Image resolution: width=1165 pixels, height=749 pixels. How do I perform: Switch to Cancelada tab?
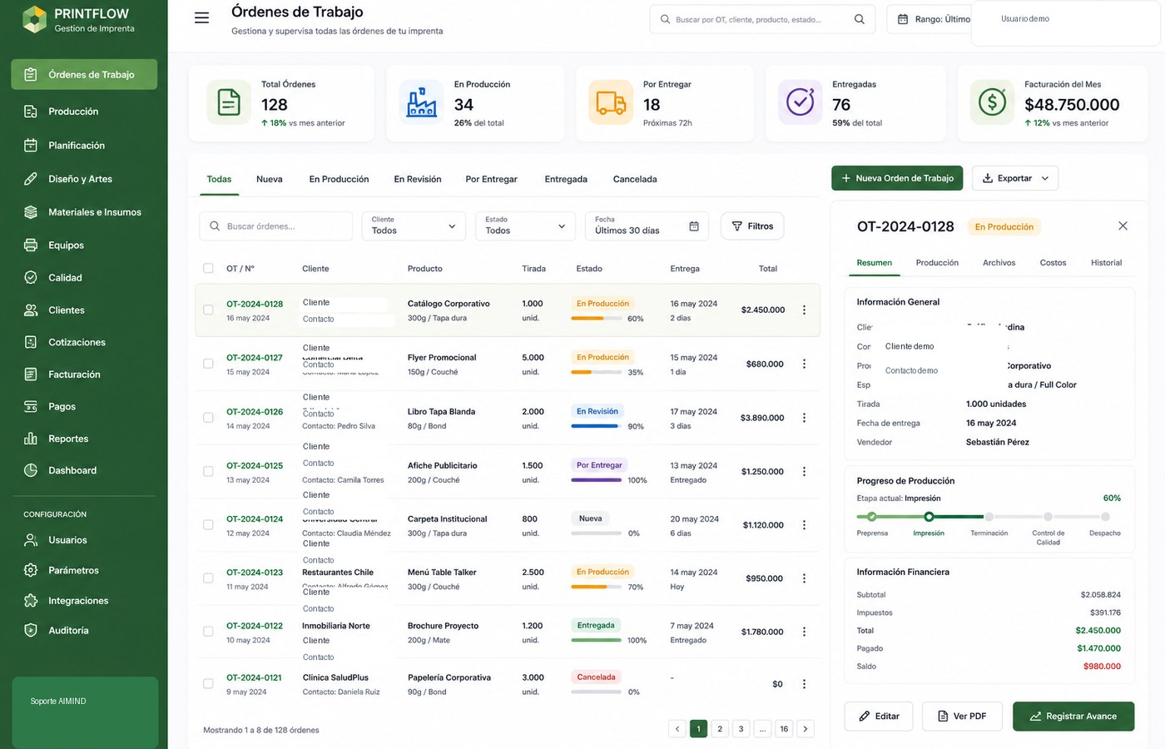tap(635, 179)
